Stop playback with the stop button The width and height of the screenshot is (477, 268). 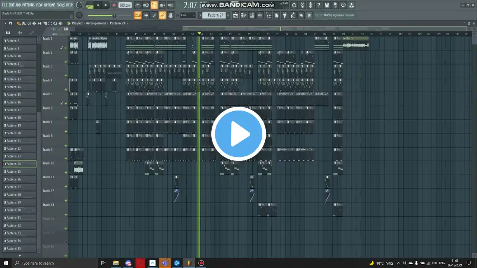point(105,5)
